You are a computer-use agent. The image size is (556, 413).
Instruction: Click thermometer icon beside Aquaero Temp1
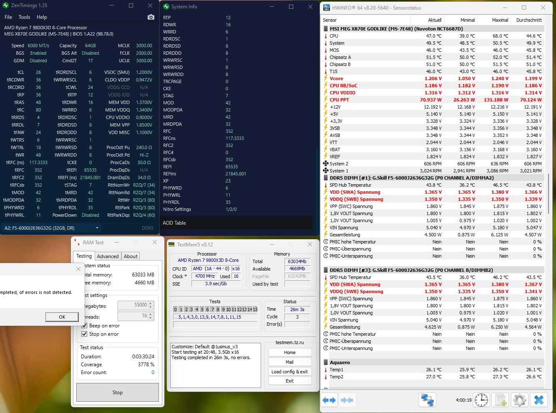[326, 370]
